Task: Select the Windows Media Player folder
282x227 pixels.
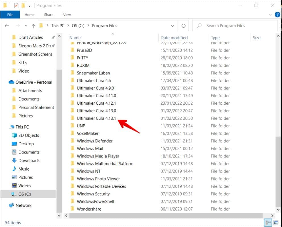Action: pyautogui.click(x=98, y=156)
